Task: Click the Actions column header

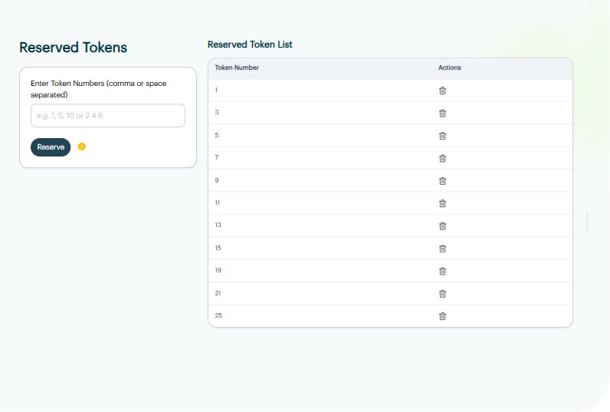Action: pos(449,68)
